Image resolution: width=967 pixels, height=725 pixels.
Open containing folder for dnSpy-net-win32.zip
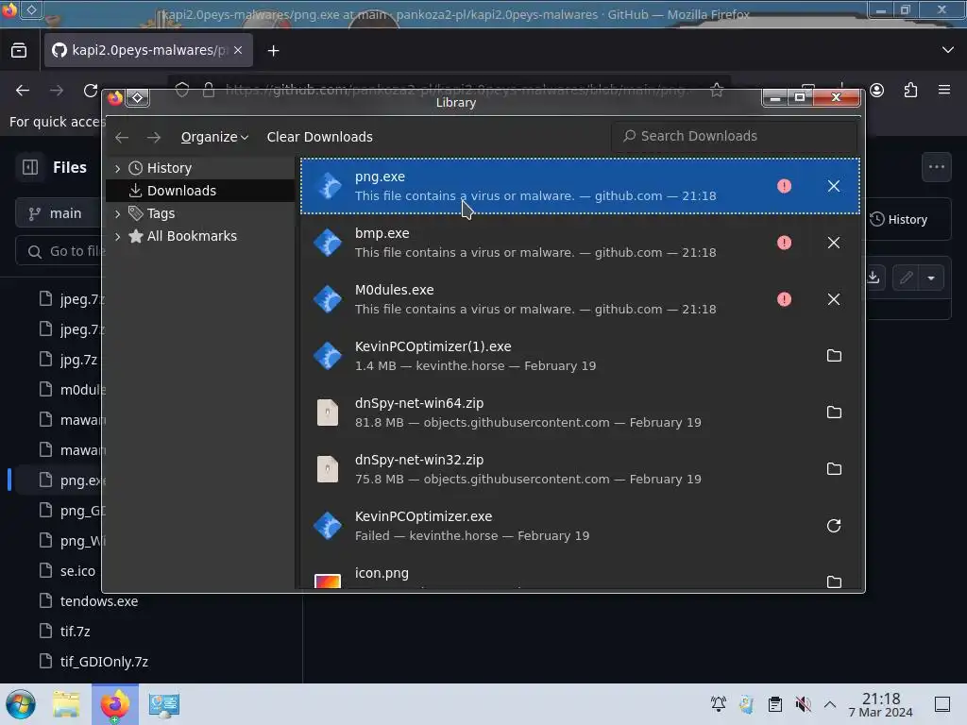coord(834,469)
